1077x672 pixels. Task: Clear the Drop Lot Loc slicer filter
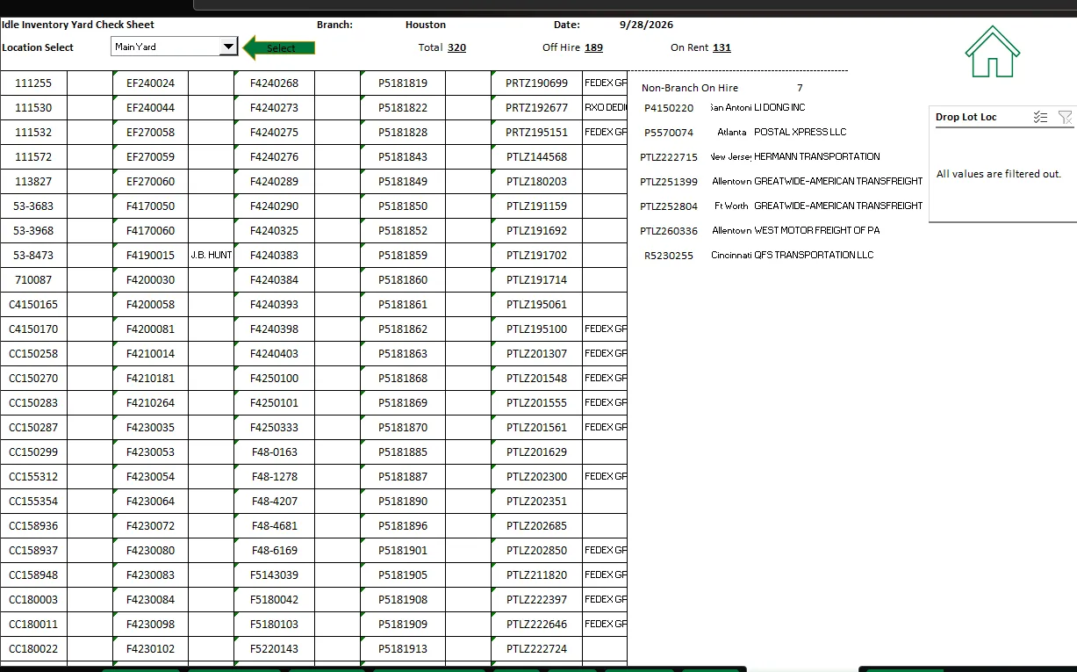[1066, 117]
